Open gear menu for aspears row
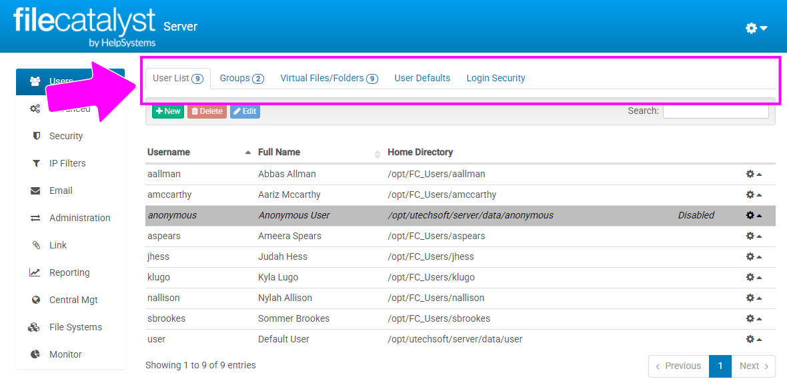 point(754,236)
